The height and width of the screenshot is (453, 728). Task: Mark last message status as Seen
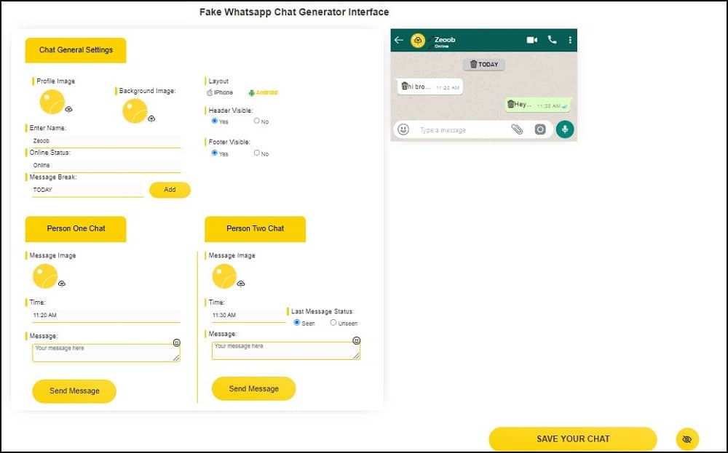point(297,323)
